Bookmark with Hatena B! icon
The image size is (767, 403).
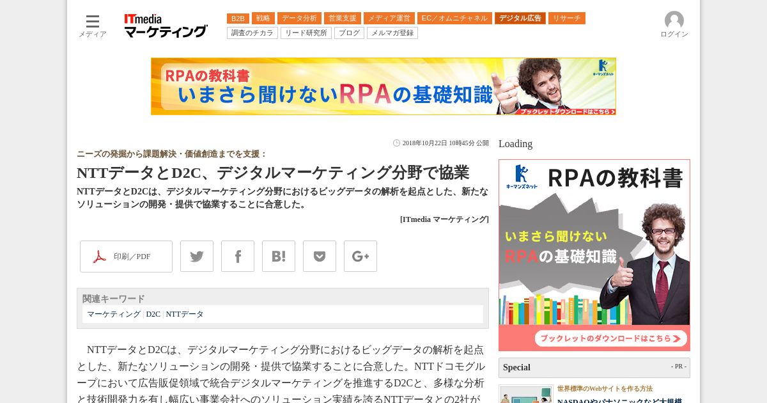(x=279, y=257)
